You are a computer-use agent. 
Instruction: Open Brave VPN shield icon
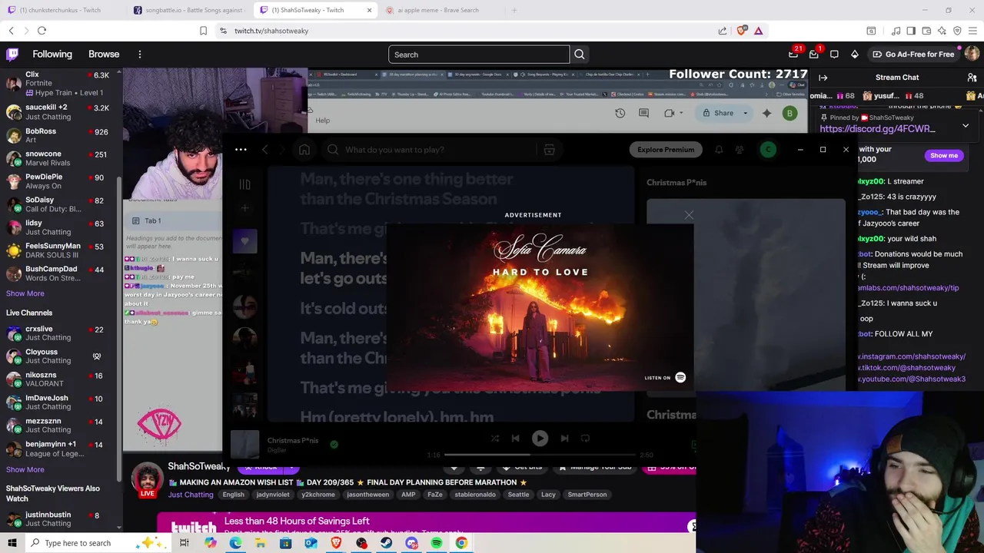click(x=957, y=31)
